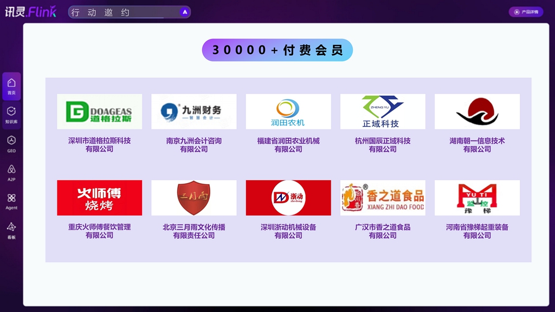Open the 九洲财务 logo thumbnail

click(194, 112)
